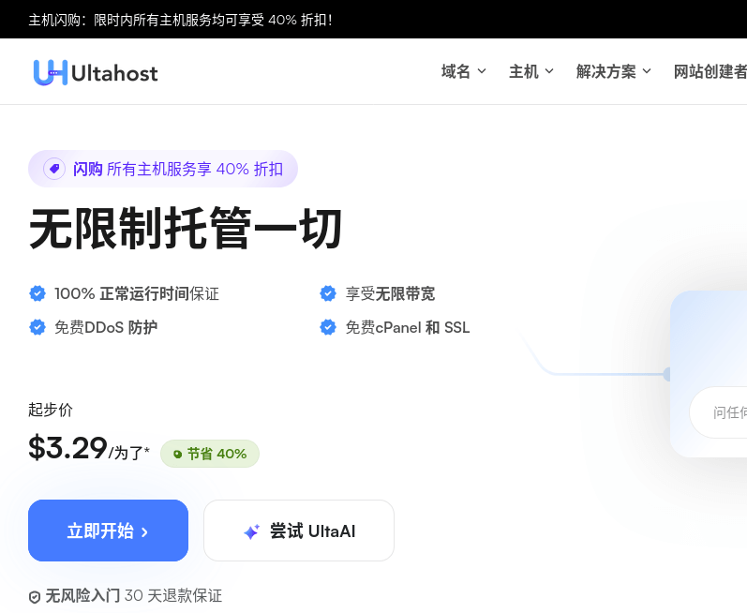Click the 100% 正常运行时间保证 text
This screenshot has height=613, width=747.
tap(137, 293)
